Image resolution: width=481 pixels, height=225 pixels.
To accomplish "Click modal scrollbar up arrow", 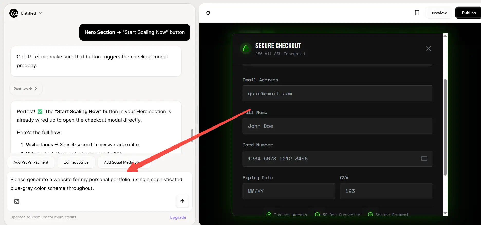I will (445, 36).
